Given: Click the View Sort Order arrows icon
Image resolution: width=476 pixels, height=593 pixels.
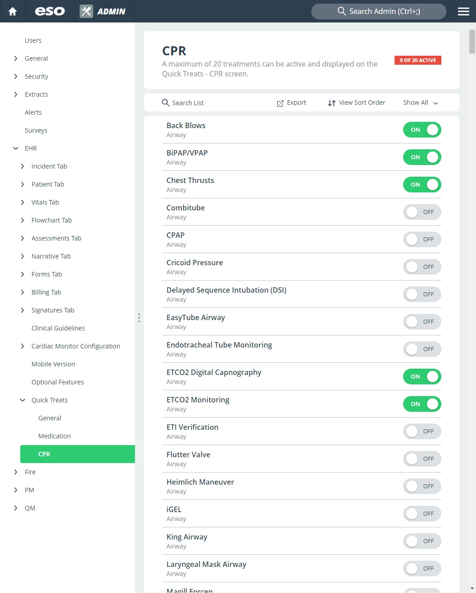Looking at the screenshot, I should point(332,103).
